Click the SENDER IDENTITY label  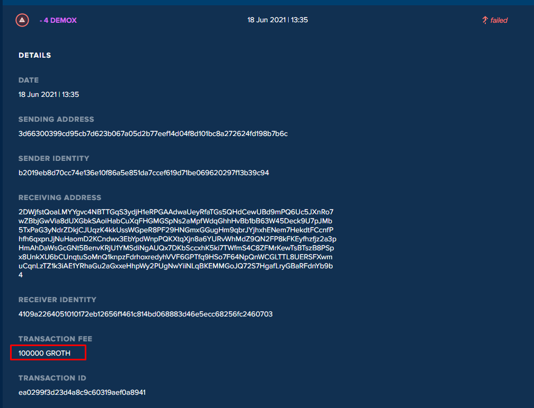(x=54, y=158)
